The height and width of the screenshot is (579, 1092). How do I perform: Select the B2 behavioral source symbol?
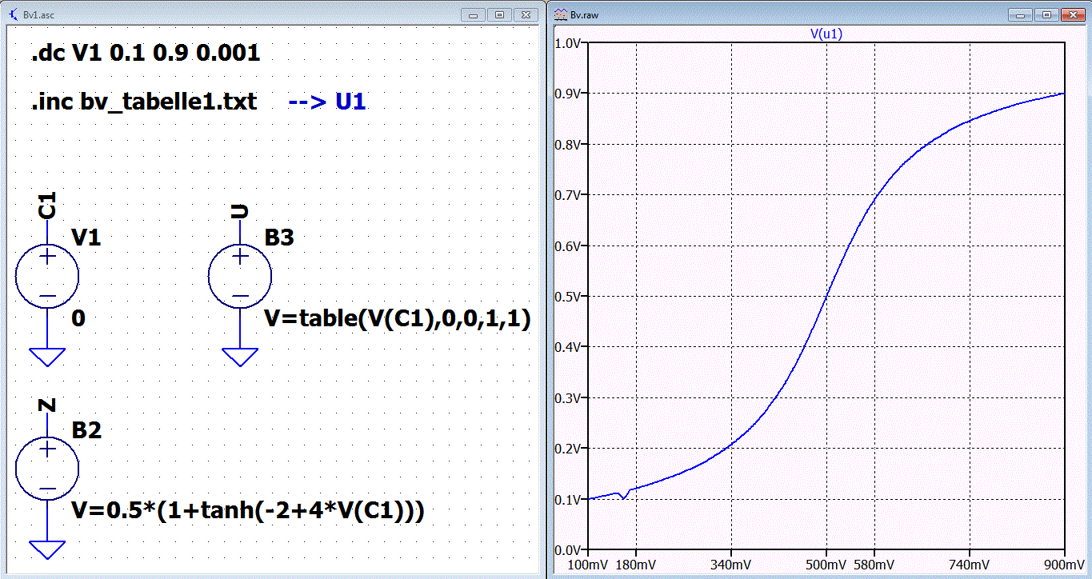pyautogui.click(x=47, y=469)
